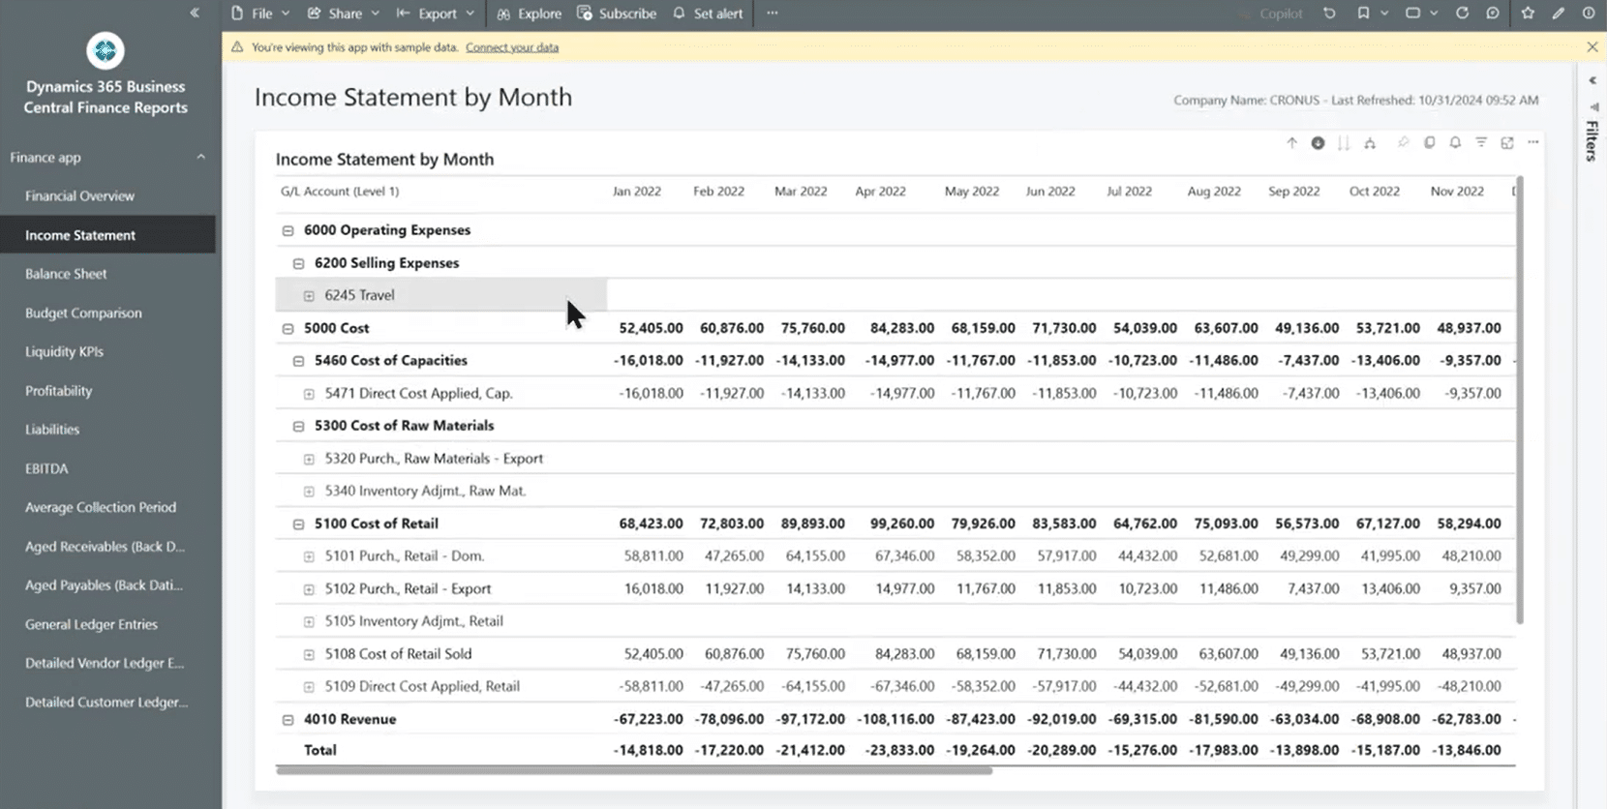The image size is (1607, 809).
Task: Open the comments icon in toolbar
Action: (1493, 14)
